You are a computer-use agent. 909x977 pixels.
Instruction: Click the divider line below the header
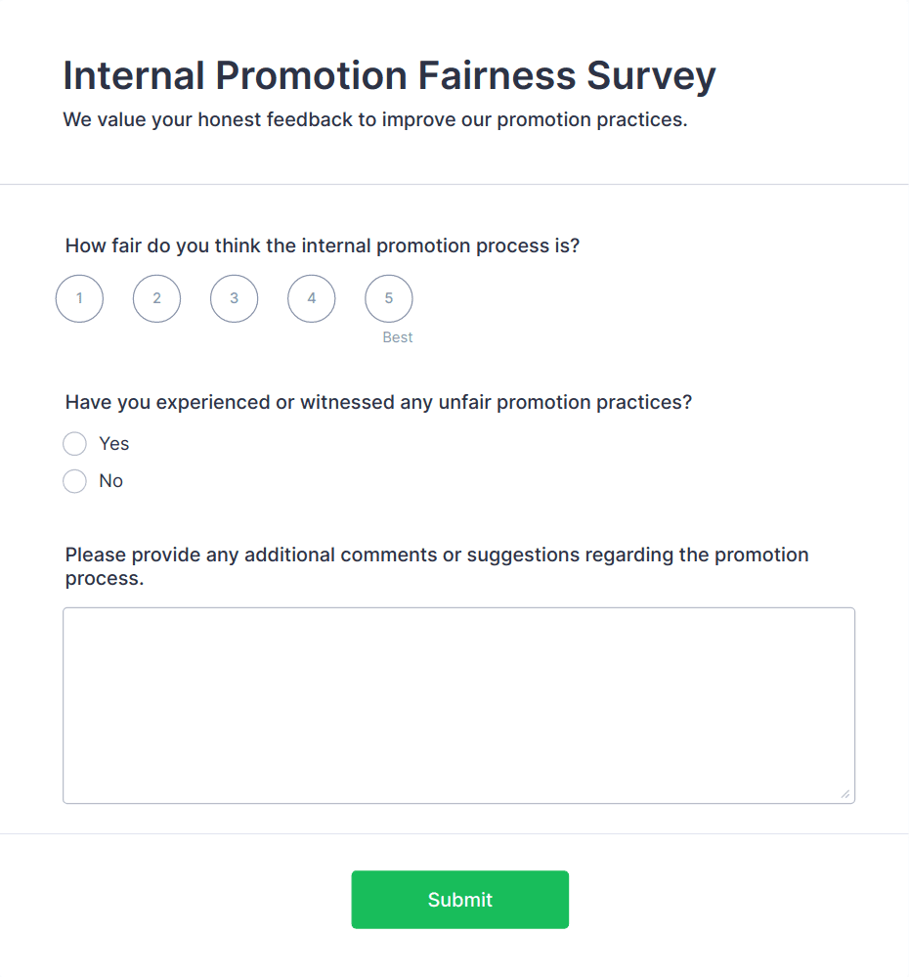click(x=454, y=184)
